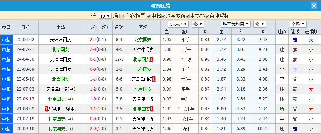Screen dimensions: 321x134
Task: Click the 0-0(0-0) score on 21-07-19
Action: click(98, 119)
